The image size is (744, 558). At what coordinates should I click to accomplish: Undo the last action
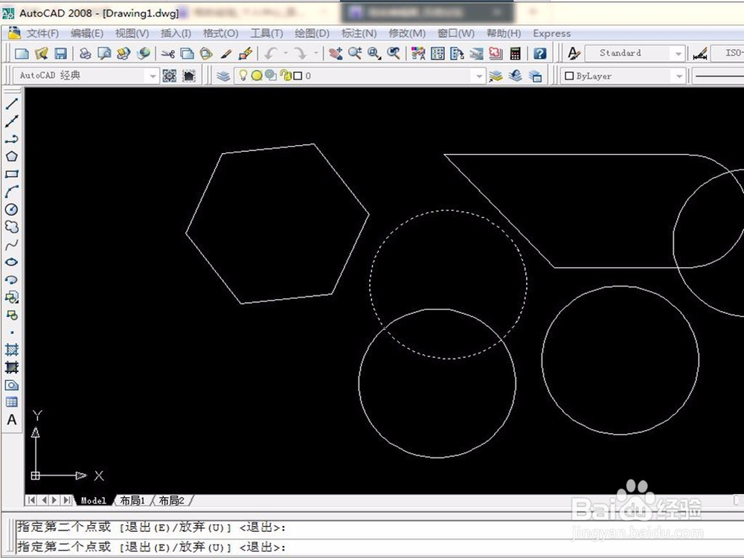(x=271, y=53)
